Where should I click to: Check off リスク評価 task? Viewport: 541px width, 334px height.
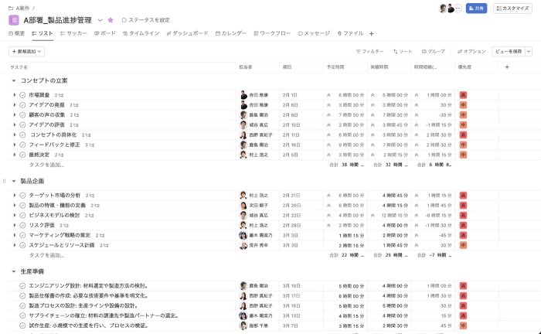point(22,225)
